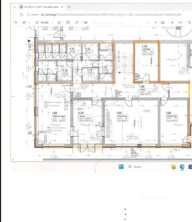
Task: Expand the tab list chevron
Action: (x=15, y=7)
